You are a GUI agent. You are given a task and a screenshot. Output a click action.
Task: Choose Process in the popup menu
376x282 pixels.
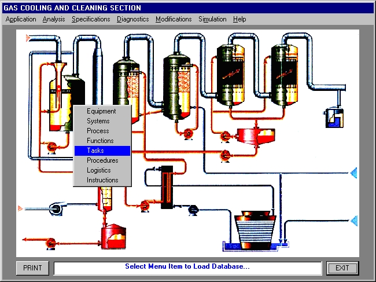(x=102, y=131)
